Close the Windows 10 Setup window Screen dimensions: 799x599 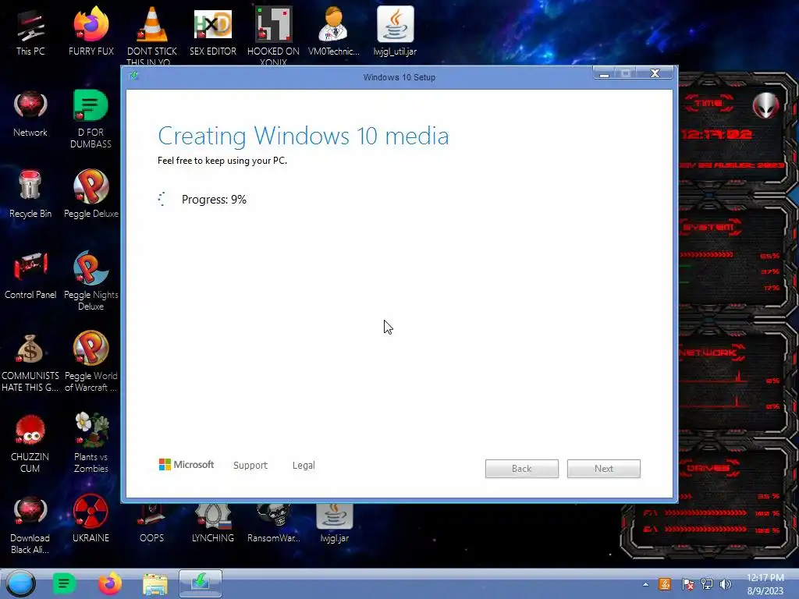click(x=655, y=73)
